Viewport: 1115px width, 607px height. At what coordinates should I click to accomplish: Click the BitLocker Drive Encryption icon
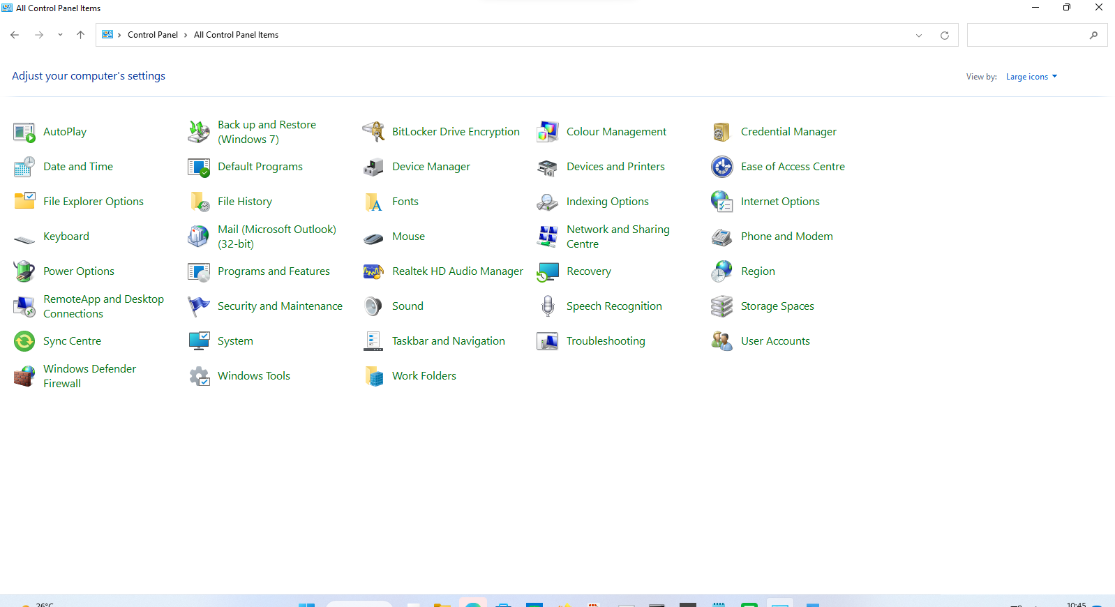pyautogui.click(x=373, y=132)
